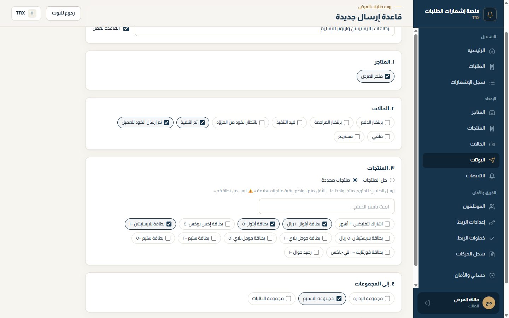Open الموظفون sidebar menu item
Screen dimensions: 509x318
point(461,207)
